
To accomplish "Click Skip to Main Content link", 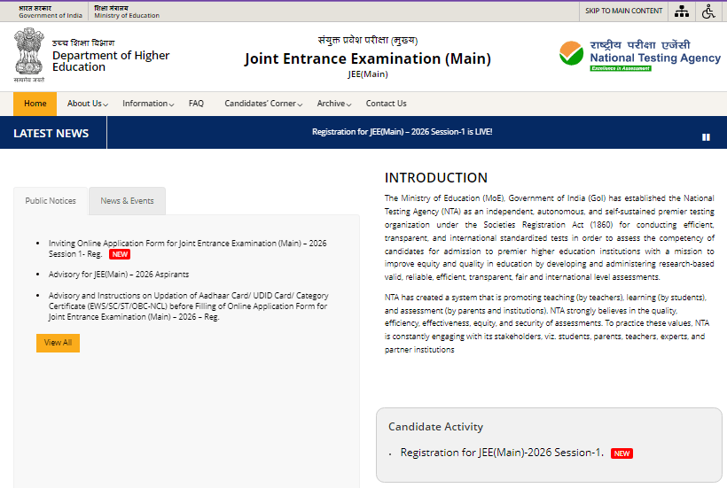I will pos(623,11).
